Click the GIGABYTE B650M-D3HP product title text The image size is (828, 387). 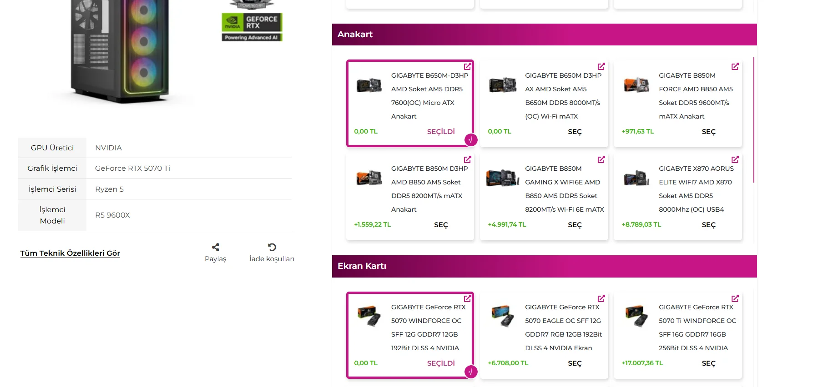pos(429,96)
